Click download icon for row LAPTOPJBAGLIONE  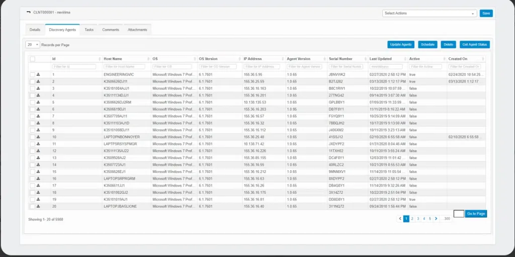[x=38, y=206]
